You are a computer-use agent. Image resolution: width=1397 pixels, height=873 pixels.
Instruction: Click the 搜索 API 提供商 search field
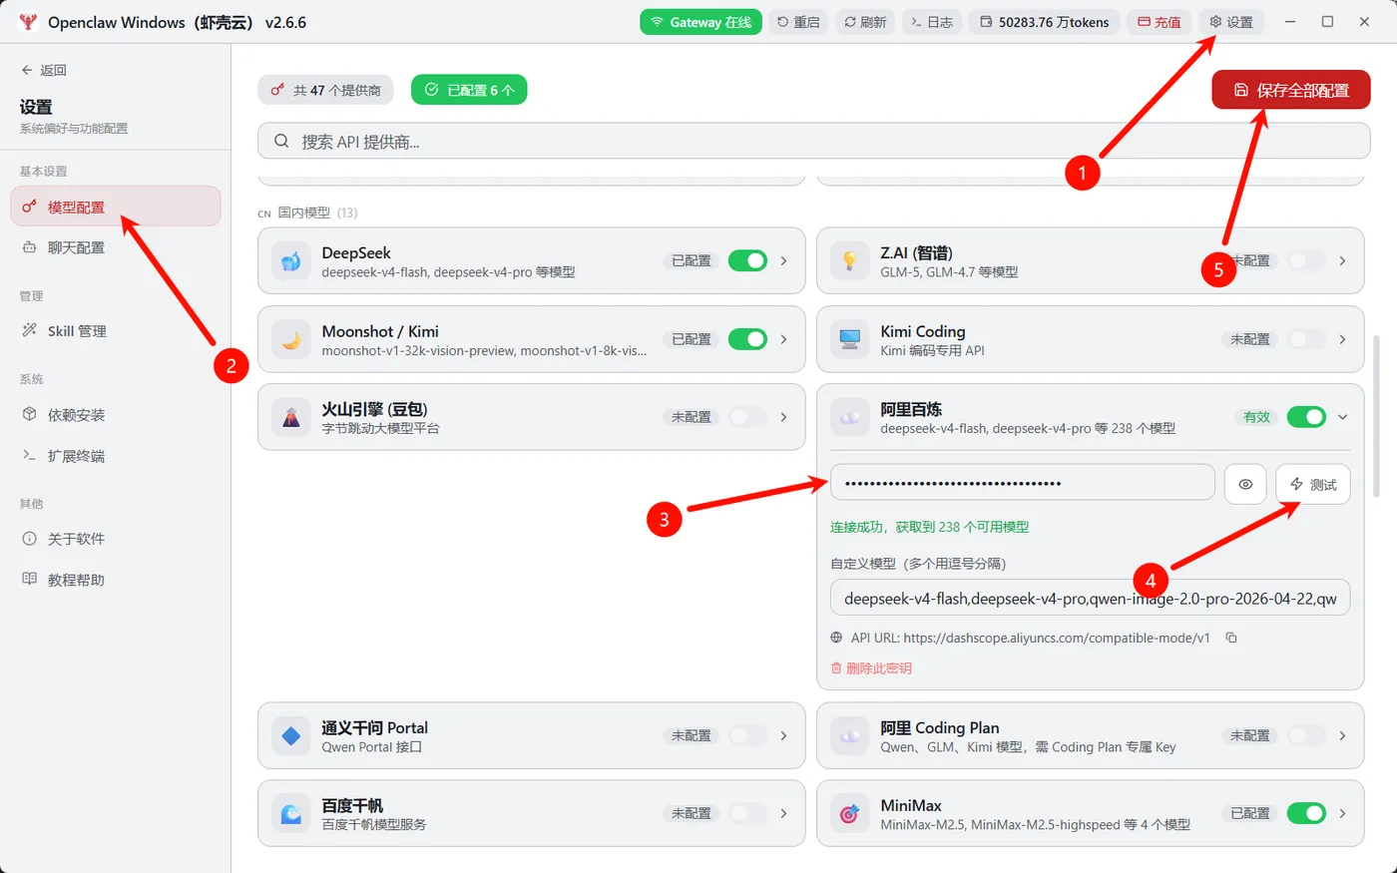[x=814, y=142]
